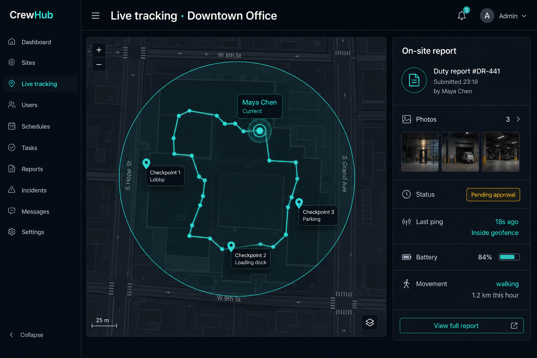537x358 pixels.
Task: Select Checkpoint 3 Parking pin
Action: (x=299, y=203)
